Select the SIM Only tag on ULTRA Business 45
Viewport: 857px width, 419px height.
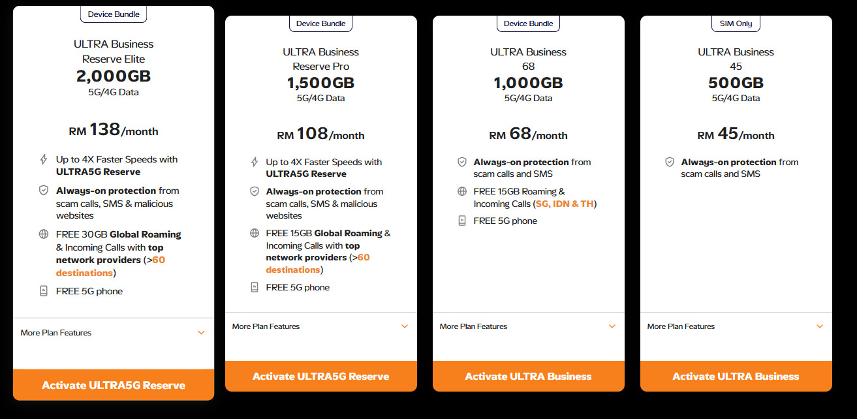point(735,23)
